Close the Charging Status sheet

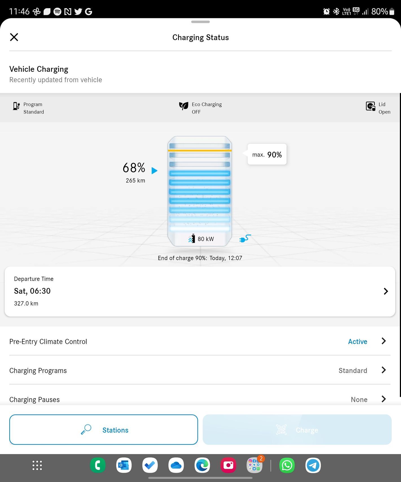point(14,37)
